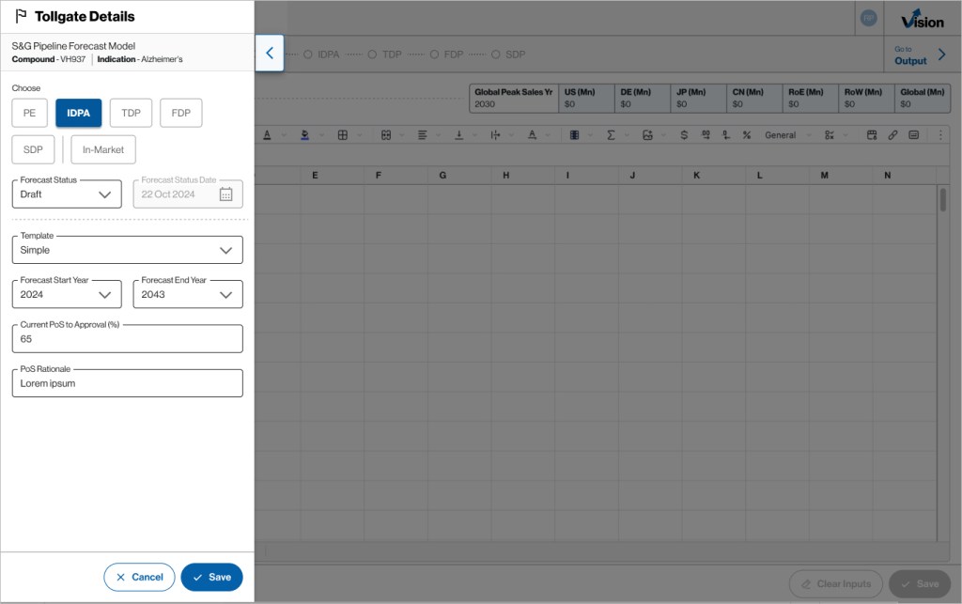Open the toolbar's vertical three-dot more options
The height and width of the screenshot is (604, 962).
pyautogui.click(x=940, y=135)
